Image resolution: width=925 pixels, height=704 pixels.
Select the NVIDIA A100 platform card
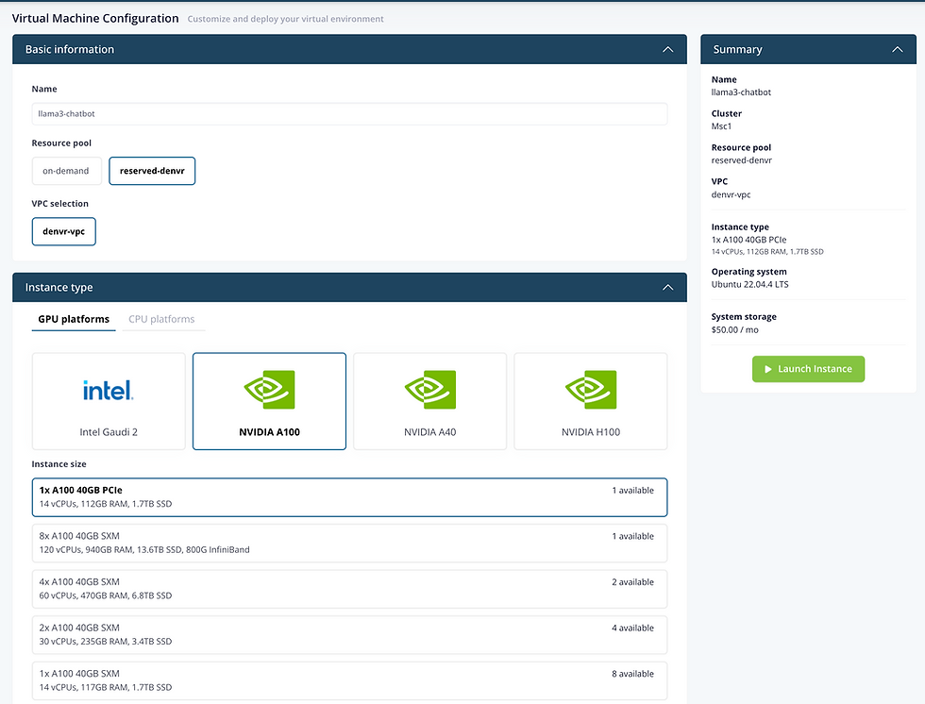pyautogui.click(x=269, y=400)
